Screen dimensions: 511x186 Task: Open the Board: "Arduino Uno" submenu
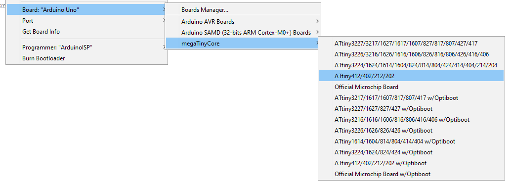point(86,10)
